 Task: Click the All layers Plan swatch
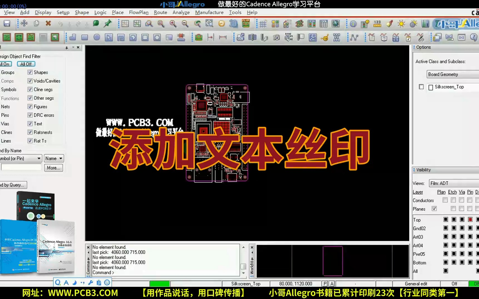tap(445, 271)
